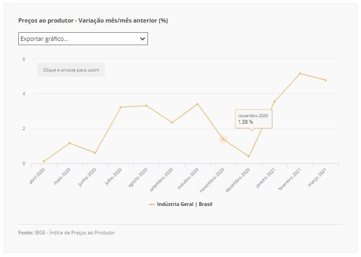Click the Clique e arraste para zoom label
This screenshot has height=257, width=361.
click(x=71, y=70)
